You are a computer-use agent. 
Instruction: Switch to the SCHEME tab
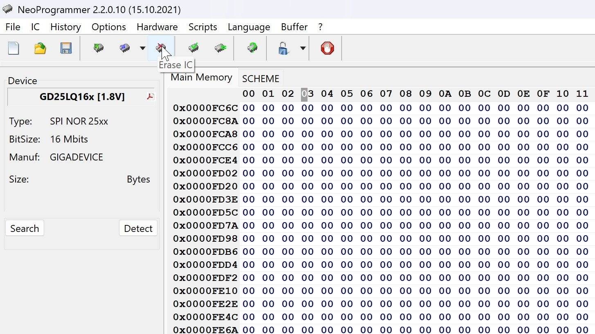pos(260,78)
